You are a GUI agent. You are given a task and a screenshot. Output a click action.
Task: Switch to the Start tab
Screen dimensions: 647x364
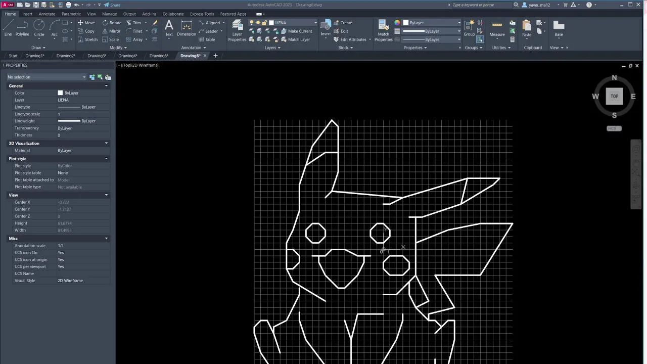click(13, 56)
